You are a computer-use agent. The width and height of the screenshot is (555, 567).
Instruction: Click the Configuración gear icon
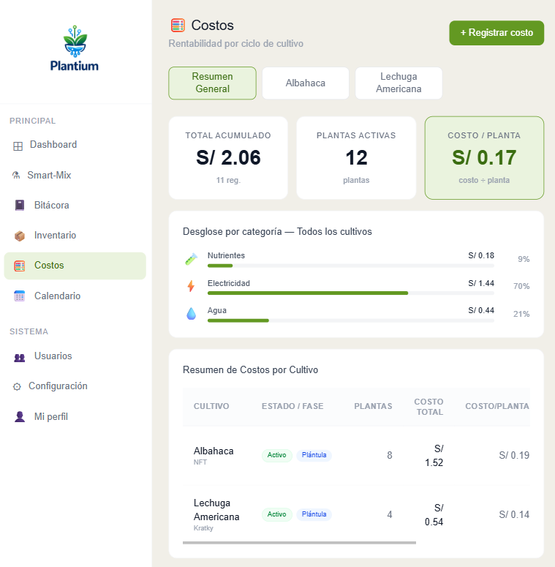[x=17, y=386]
